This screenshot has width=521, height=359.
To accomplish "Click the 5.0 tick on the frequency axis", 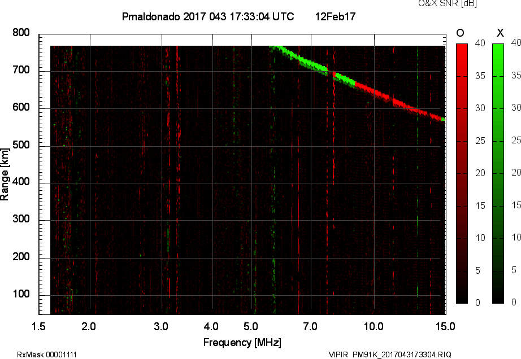I will coord(251,326).
